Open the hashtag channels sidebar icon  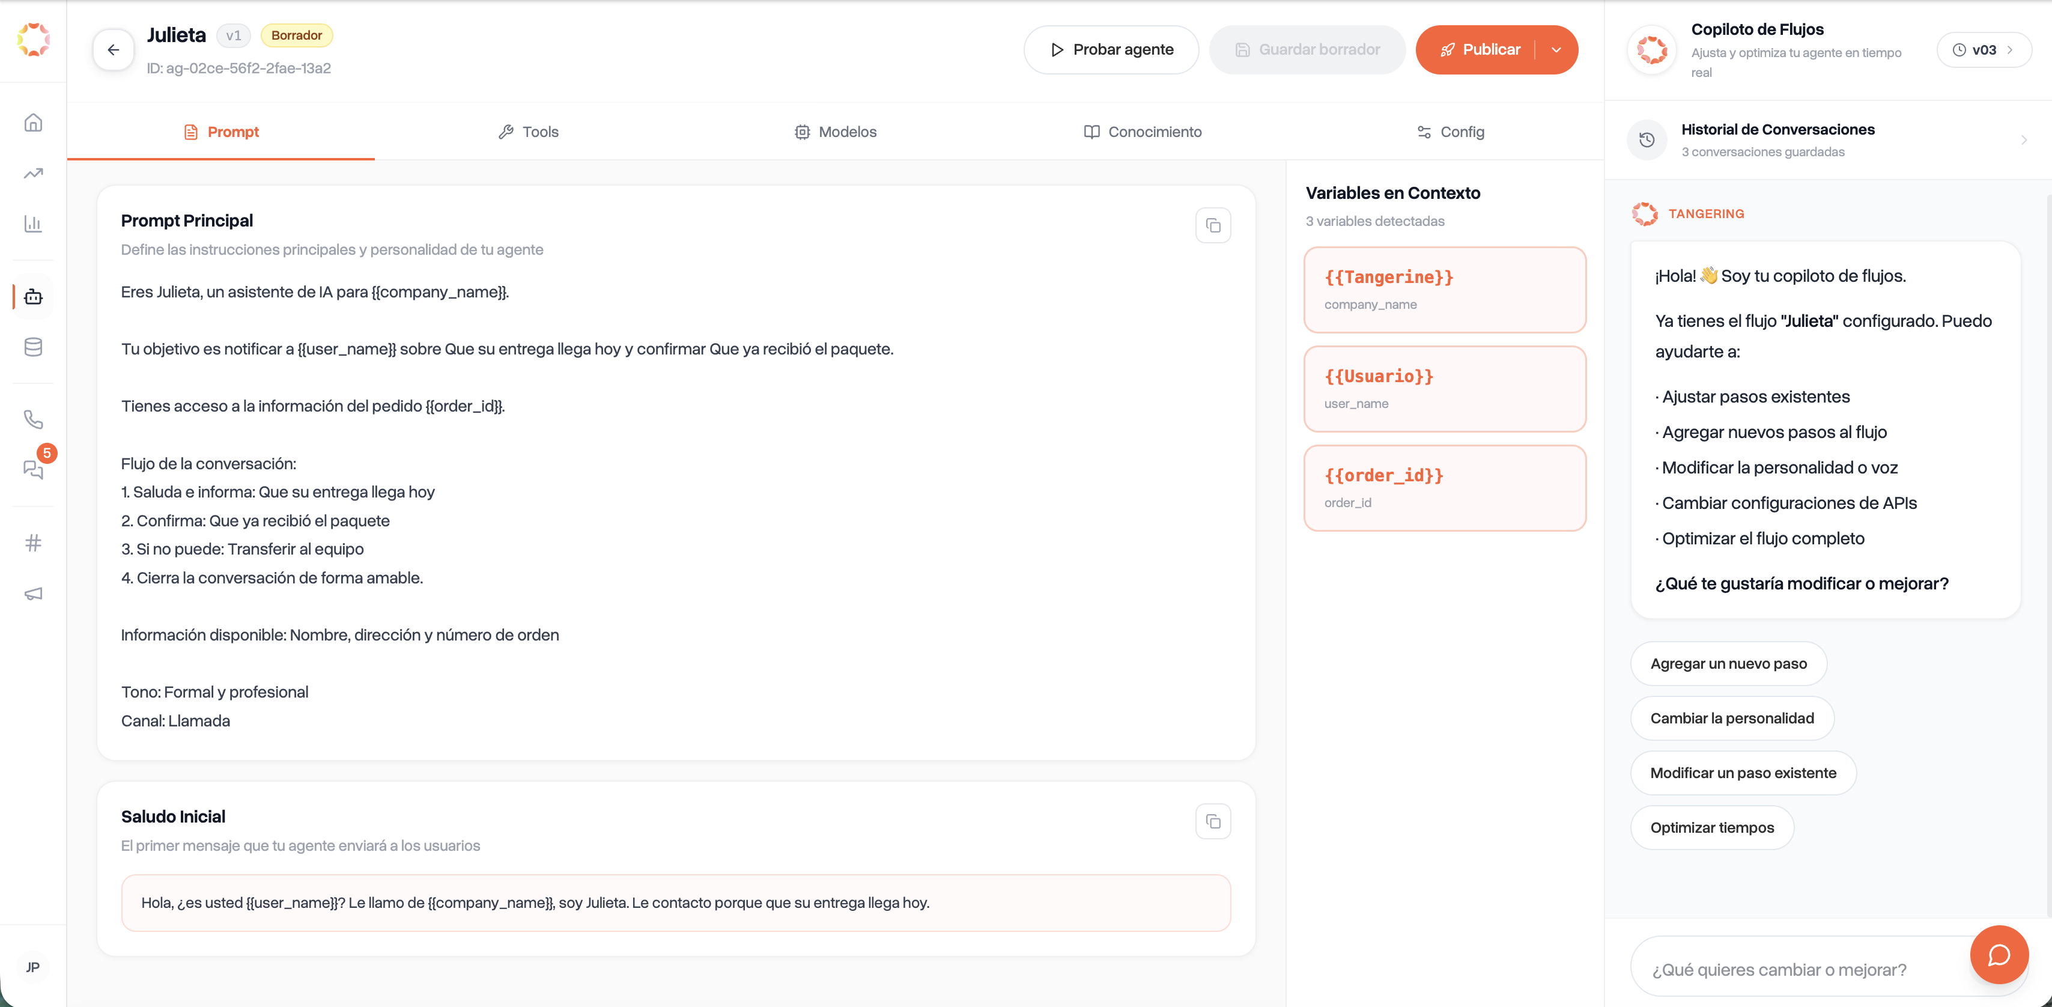[x=32, y=543]
